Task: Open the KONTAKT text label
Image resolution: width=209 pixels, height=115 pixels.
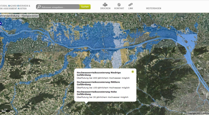Action: pos(119,8)
